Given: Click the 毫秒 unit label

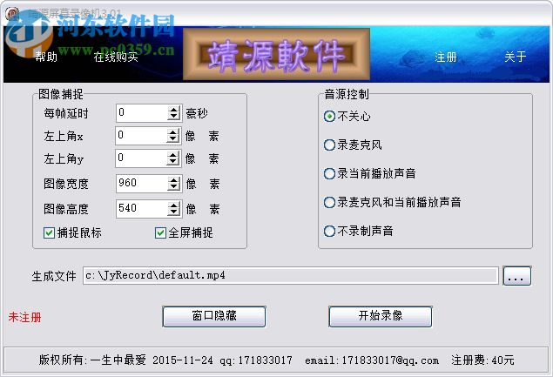Looking at the screenshot, I should (197, 113).
